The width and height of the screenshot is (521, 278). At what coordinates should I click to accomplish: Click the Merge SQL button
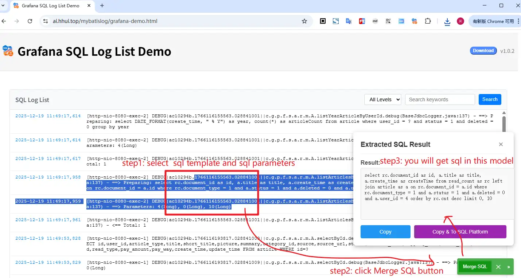coord(475,267)
